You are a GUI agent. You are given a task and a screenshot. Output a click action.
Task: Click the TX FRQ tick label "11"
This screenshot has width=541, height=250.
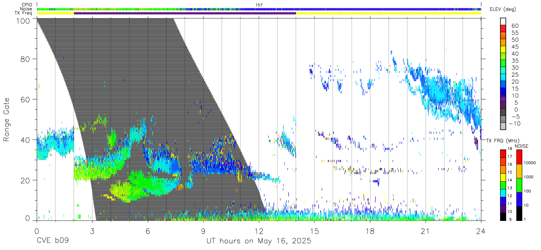click(510, 204)
